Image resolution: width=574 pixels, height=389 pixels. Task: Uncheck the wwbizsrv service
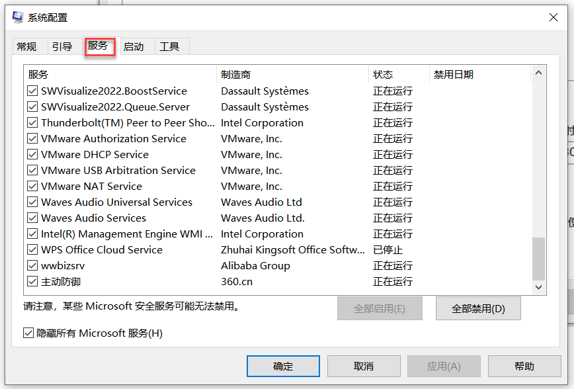pos(32,265)
